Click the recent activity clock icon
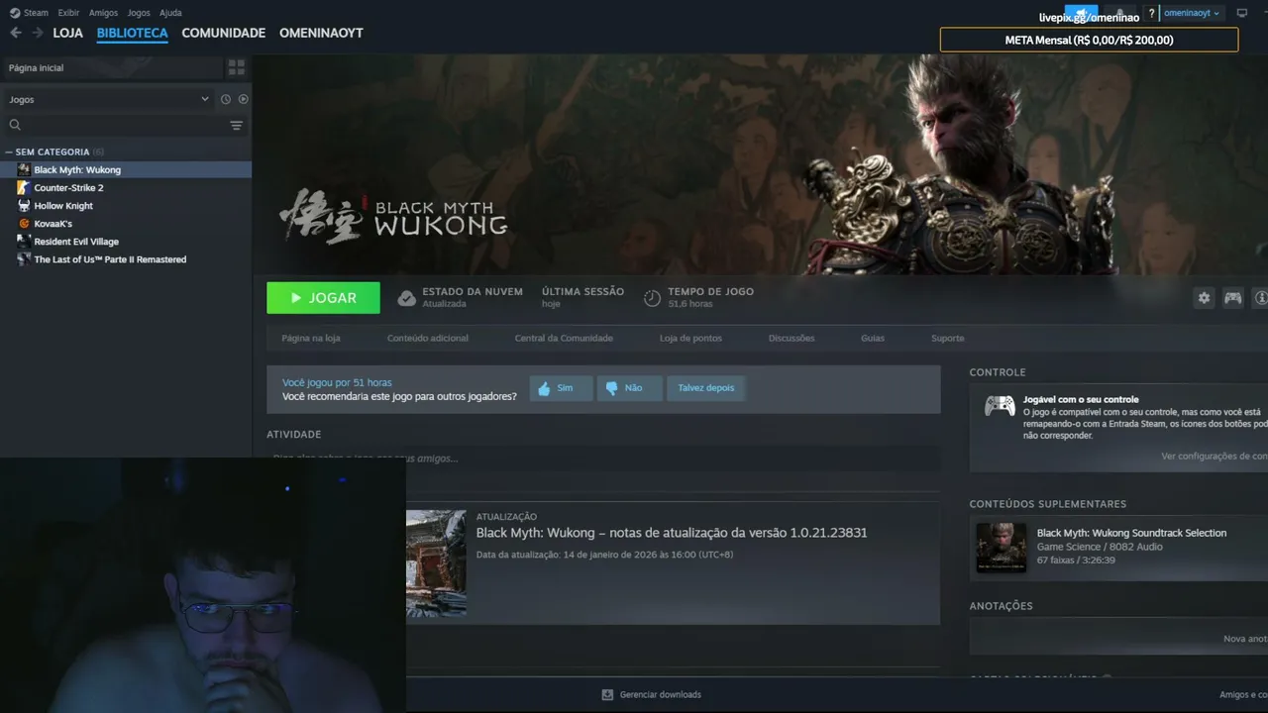 tap(226, 99)
